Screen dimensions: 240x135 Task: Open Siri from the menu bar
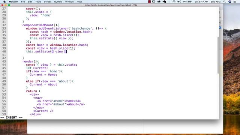coord(230,1)
